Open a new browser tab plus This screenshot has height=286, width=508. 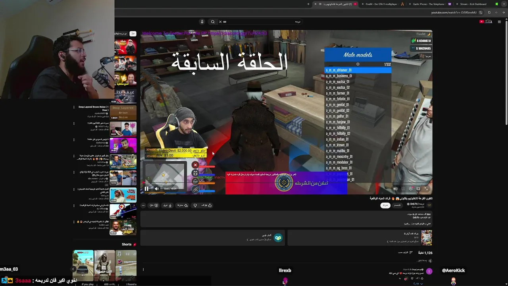pyautogui.click(x=308, y=4)
